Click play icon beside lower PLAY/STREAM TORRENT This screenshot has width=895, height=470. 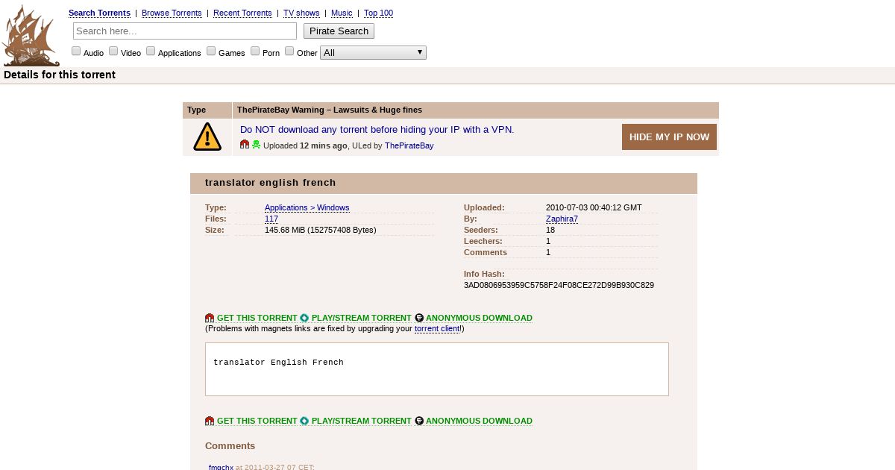[x=304, y=421]
